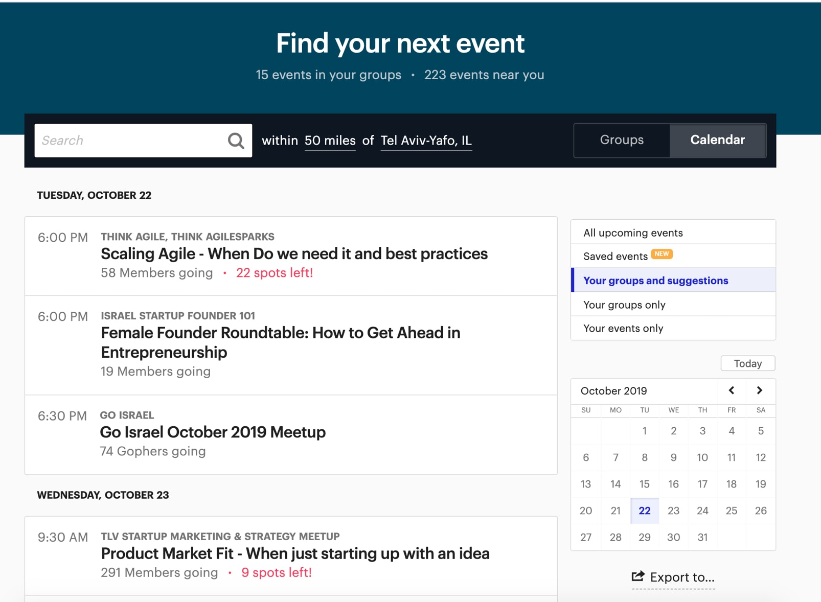
Task: Click '19 Members going' text
Action: coord(155,372)
